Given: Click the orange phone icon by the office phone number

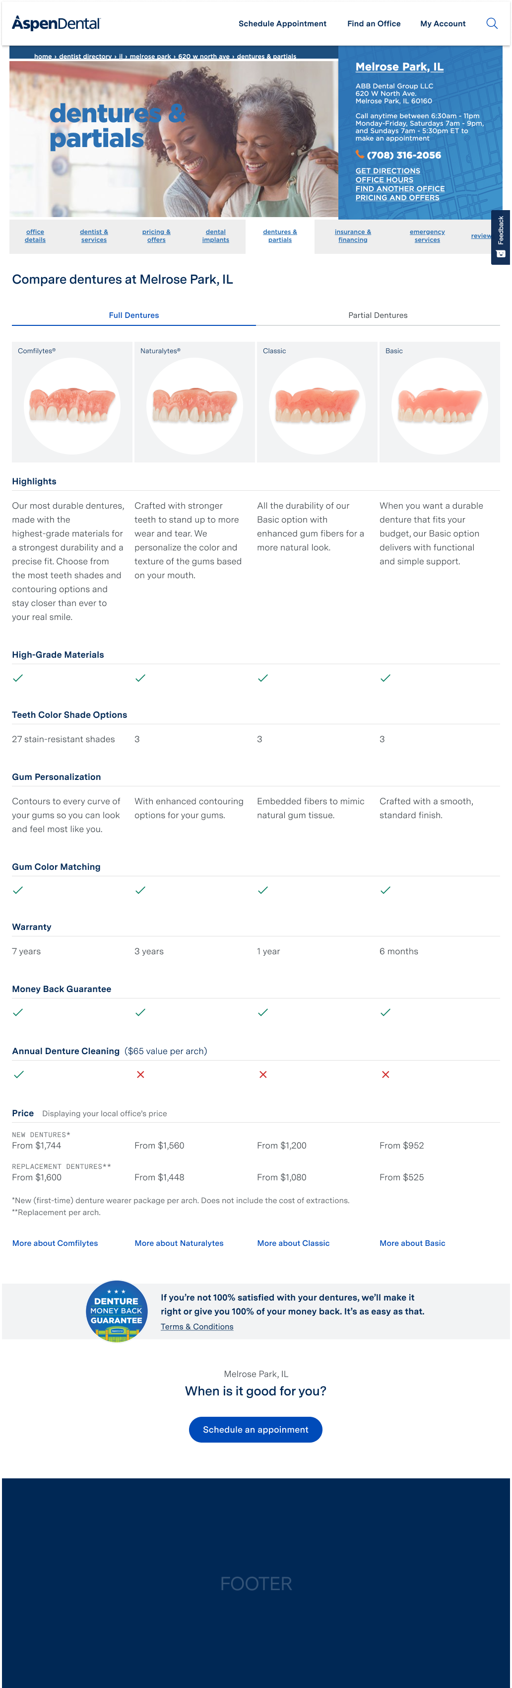Looking at the screenshot, I should (360, 154).
